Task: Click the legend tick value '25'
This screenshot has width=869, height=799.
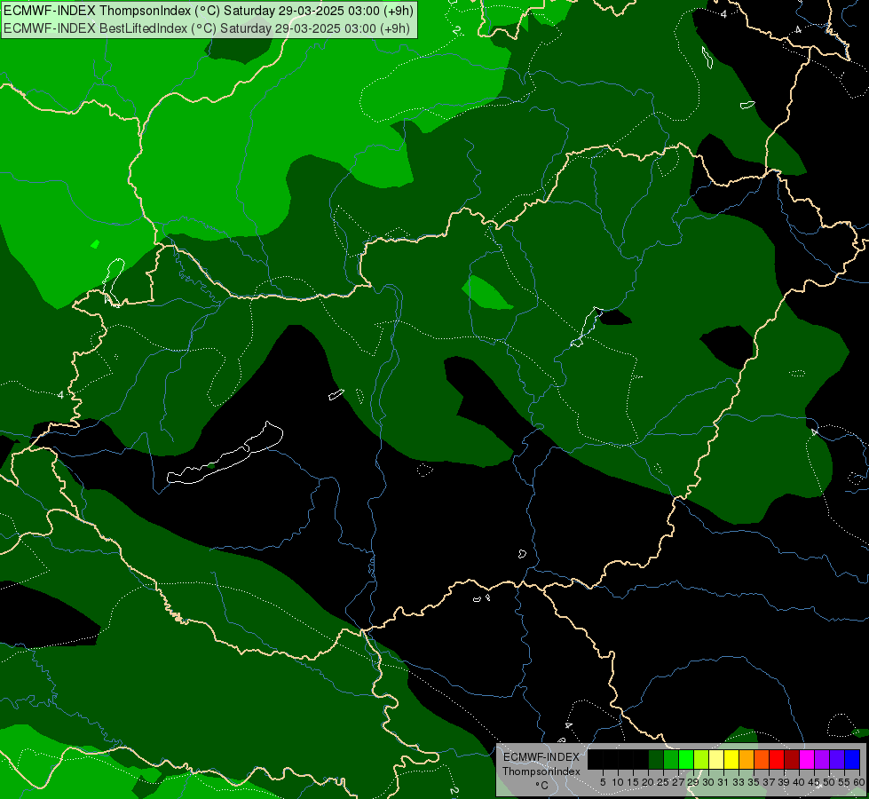Action: click(x=663, y=782)
